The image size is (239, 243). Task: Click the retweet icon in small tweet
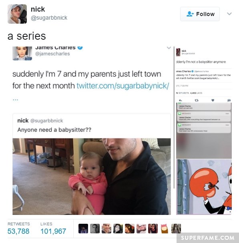click(x=197, y=100)
